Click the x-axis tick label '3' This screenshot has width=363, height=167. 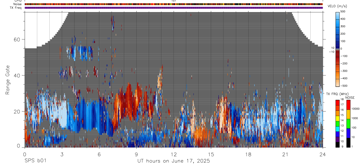62,154
